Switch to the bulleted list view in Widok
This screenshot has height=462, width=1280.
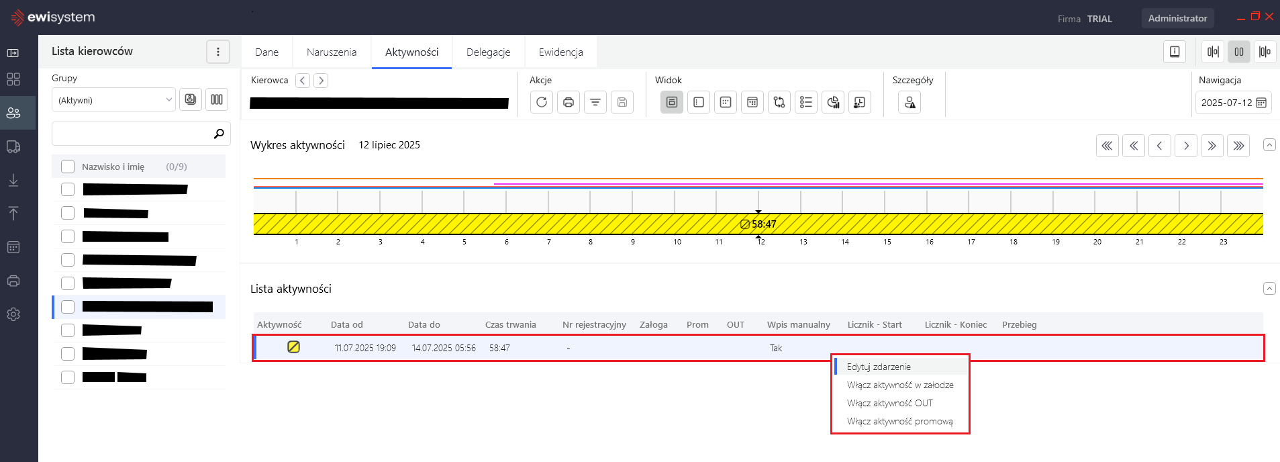[806, 102]
